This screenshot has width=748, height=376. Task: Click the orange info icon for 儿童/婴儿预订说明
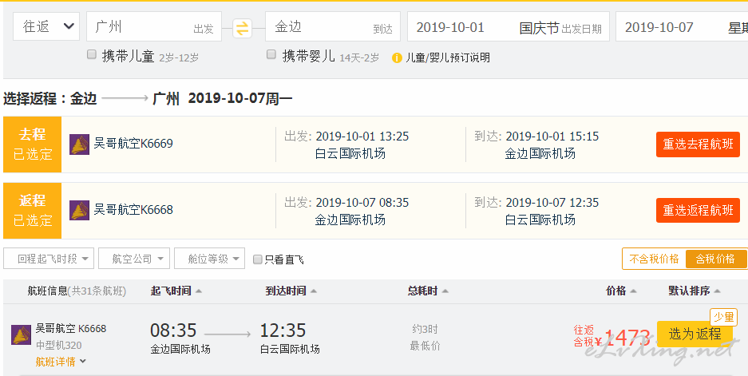click(x=397, y=57)
